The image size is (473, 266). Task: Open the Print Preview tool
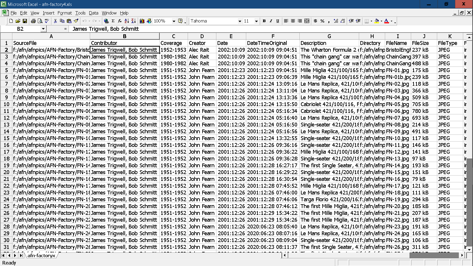tap(40, 21)
